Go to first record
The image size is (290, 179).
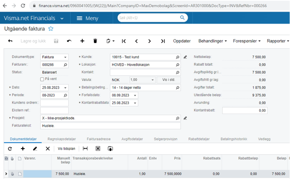[x=124, y=41]
